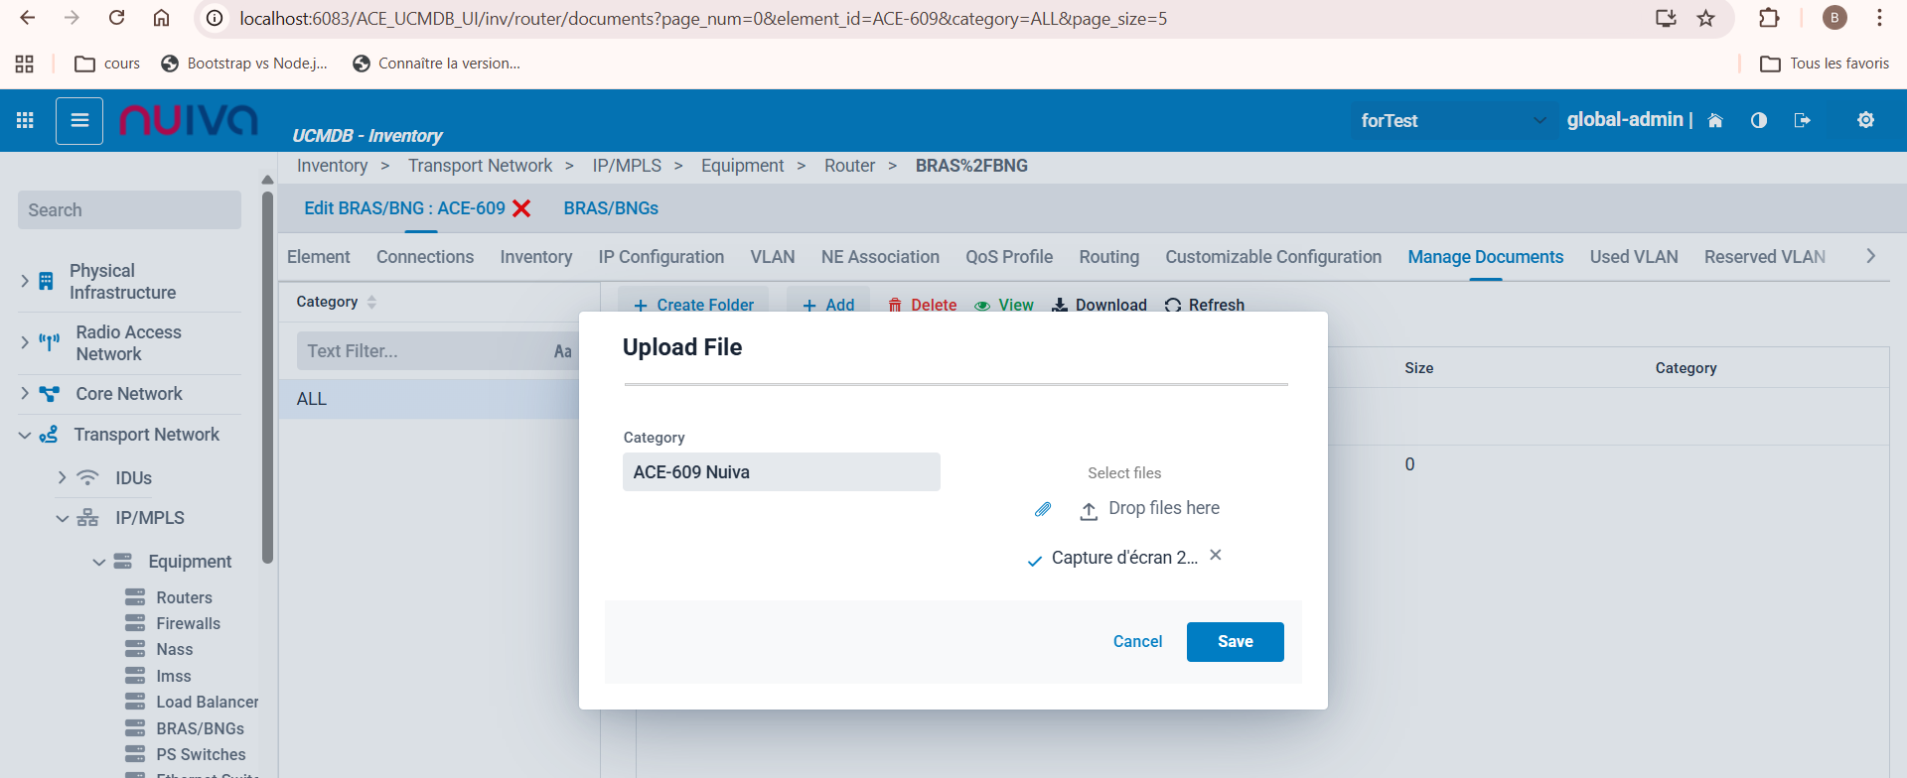
Task: Save the uploaded file
Action: point(1235,642)
